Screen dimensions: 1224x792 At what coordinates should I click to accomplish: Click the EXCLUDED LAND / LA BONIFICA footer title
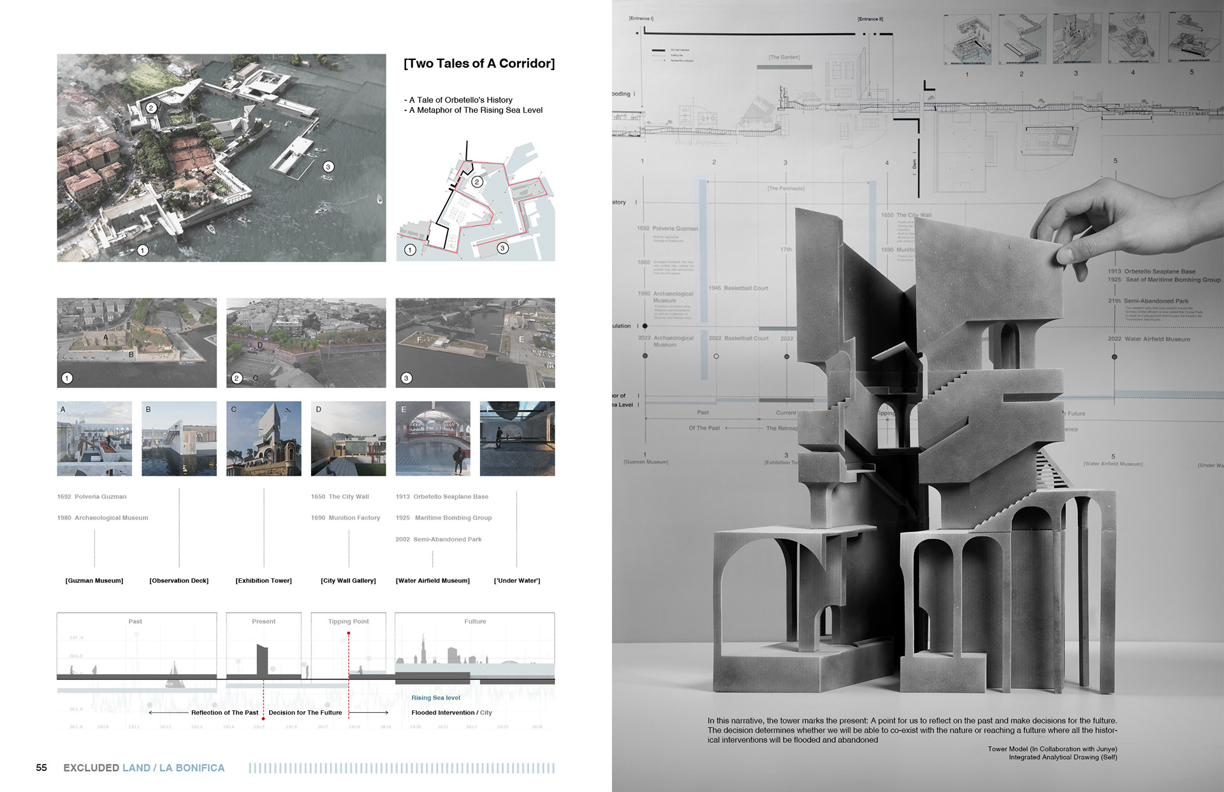tap(143, 768)
